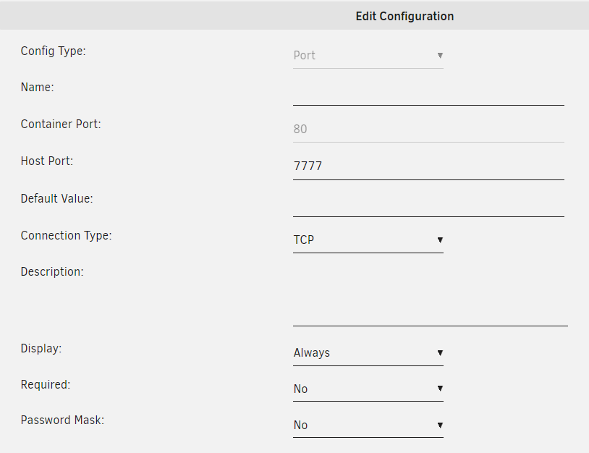Expand the Required dropdown
The width and height of the screenshot is (589, 453).
point(368,389)
